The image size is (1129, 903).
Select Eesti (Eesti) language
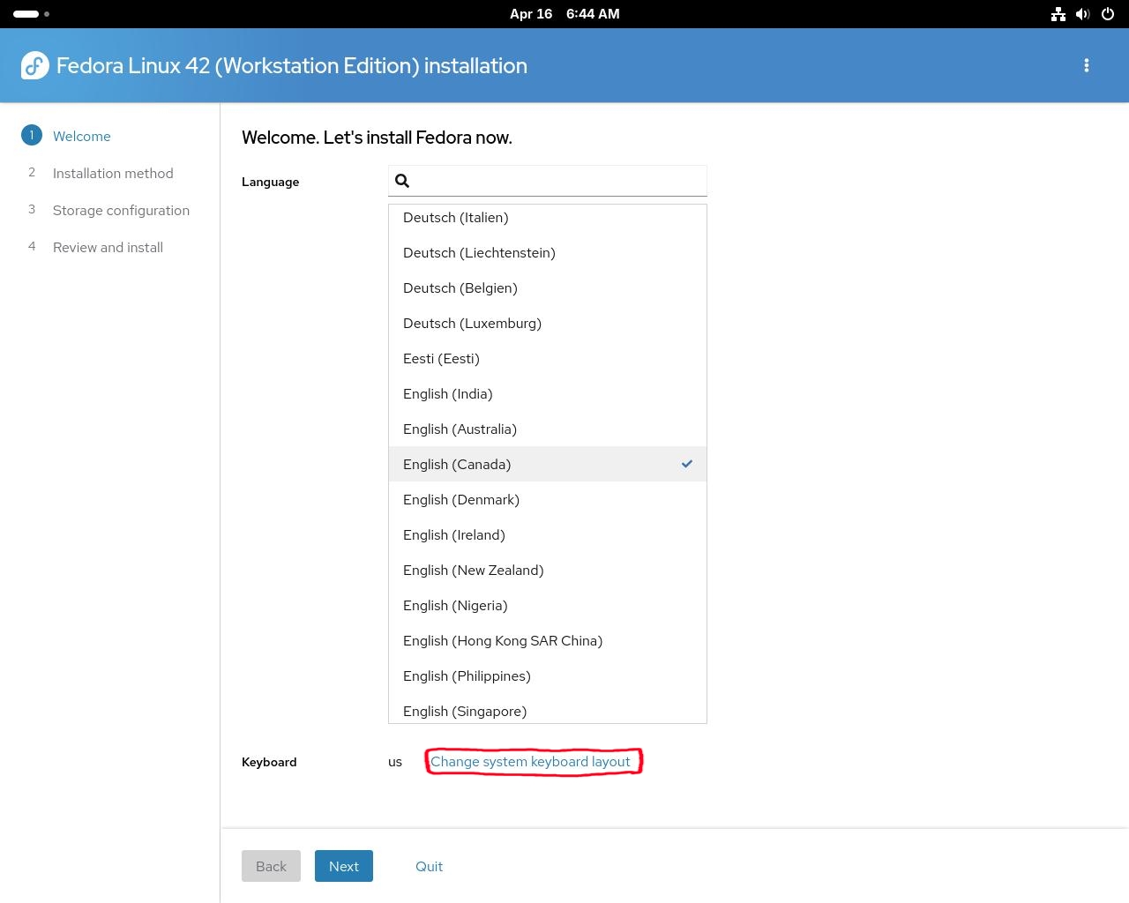[548, 359]
